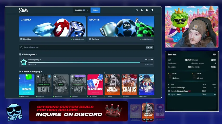Click the Decay carousel card
The width and height of the screenshot is (222, 124).
pos(160,112)
